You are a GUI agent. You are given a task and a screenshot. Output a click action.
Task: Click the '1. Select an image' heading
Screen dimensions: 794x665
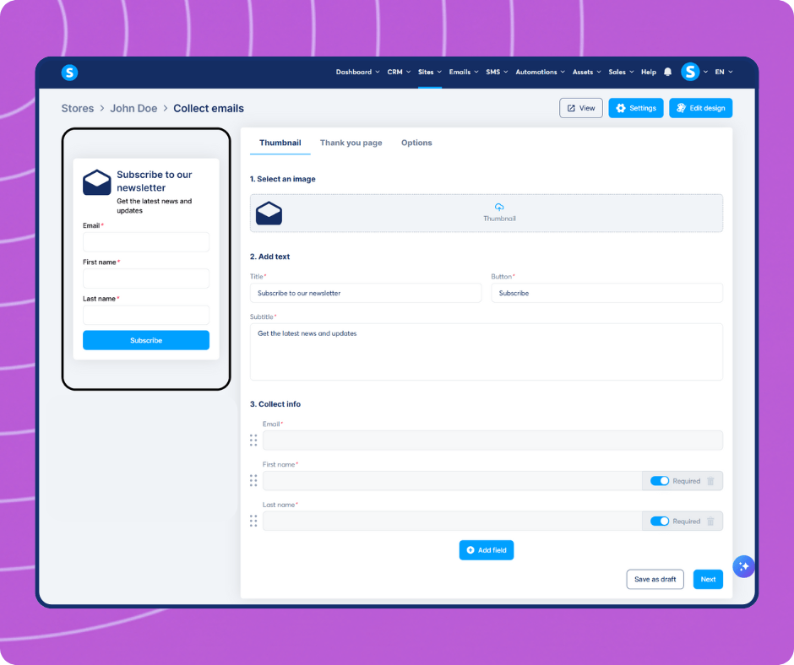pyautogui.click(x=283, y=179)
